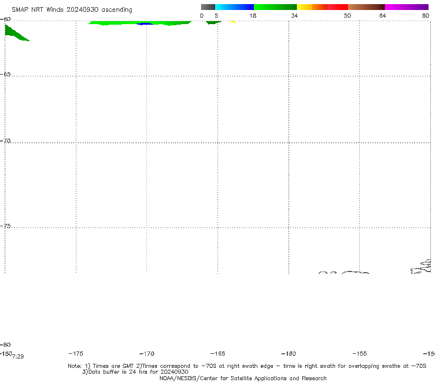Click the '18' label under the color bar
Screen dimensions: 435x382
[x=253, y=16]
